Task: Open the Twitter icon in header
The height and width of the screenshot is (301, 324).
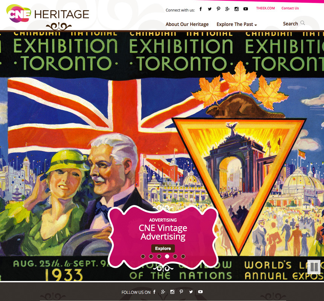Action: [209, 9]
